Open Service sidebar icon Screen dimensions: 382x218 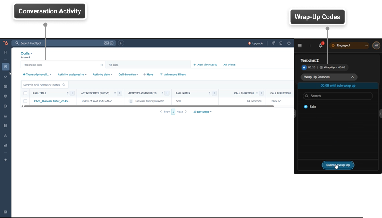tap(5, 116)
